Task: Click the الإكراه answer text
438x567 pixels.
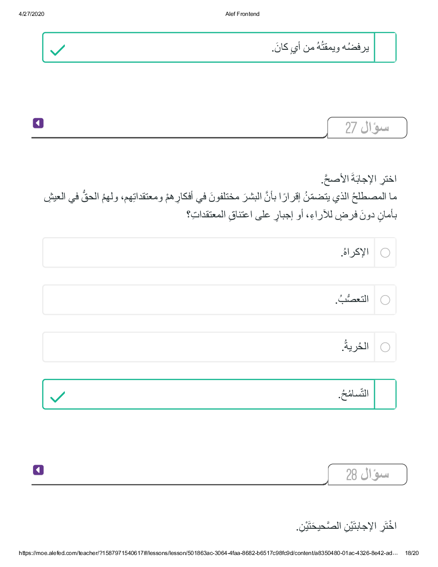Action: (x=355, y=252)
